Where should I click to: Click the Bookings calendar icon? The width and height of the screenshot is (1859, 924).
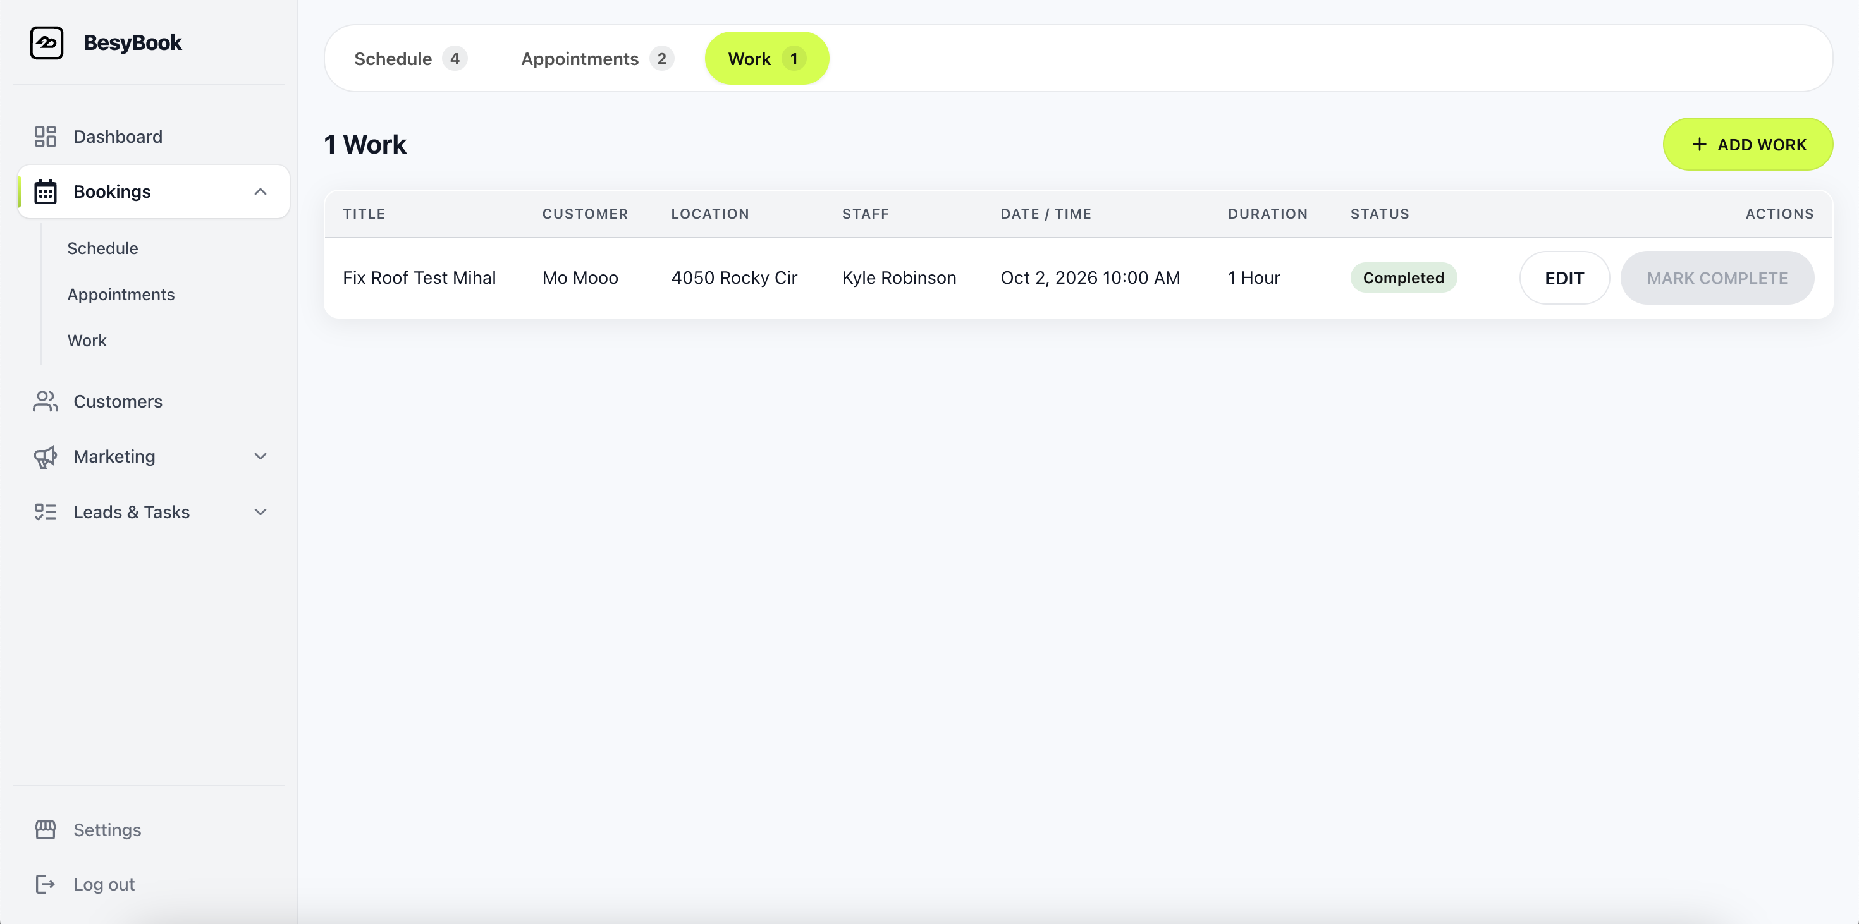point(46,192)
